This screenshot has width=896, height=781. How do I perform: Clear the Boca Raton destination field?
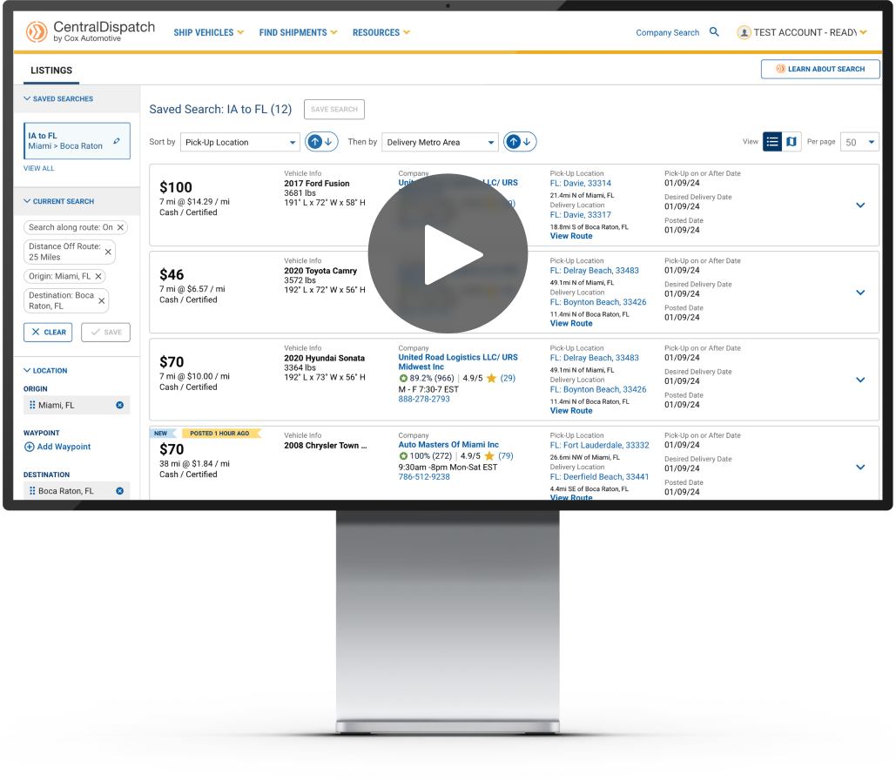(120, 491)
